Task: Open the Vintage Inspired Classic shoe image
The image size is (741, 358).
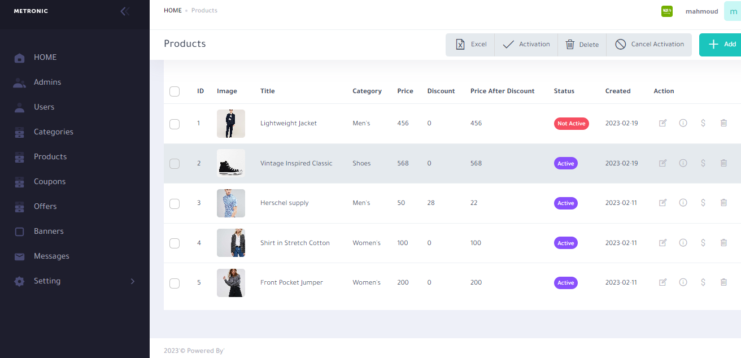Action: 231,163
